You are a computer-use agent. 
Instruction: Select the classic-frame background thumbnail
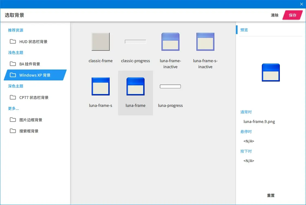click(101, 42)
